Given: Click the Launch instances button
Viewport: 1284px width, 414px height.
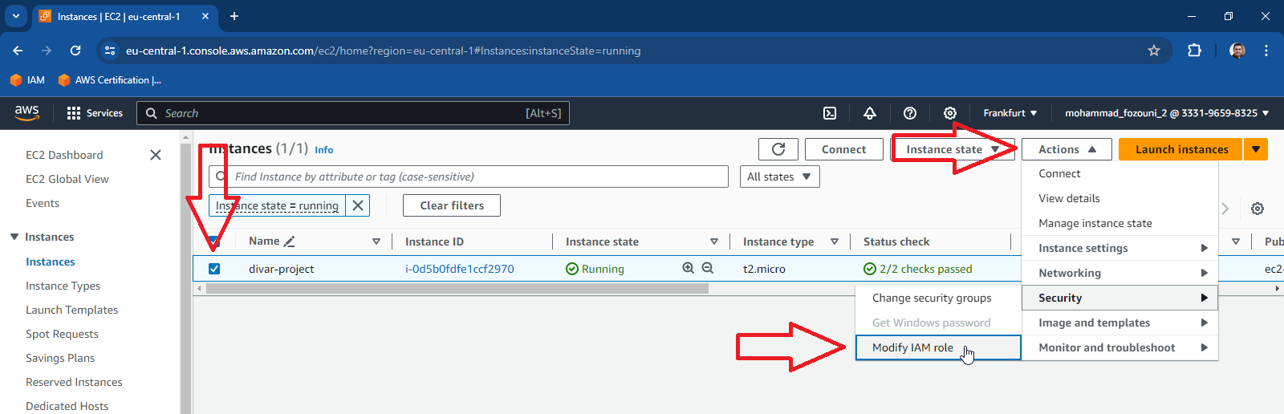Looking at the screenshot, I should coord(1180,149).
